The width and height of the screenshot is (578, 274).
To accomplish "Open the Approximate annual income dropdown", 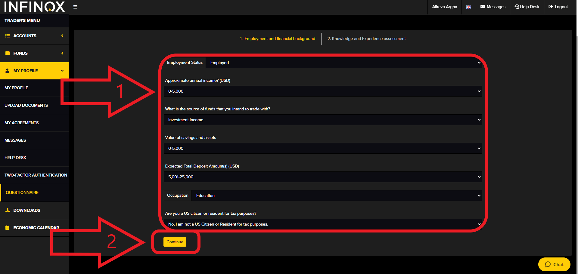I will pyautogui.click(x=323, y=91).
